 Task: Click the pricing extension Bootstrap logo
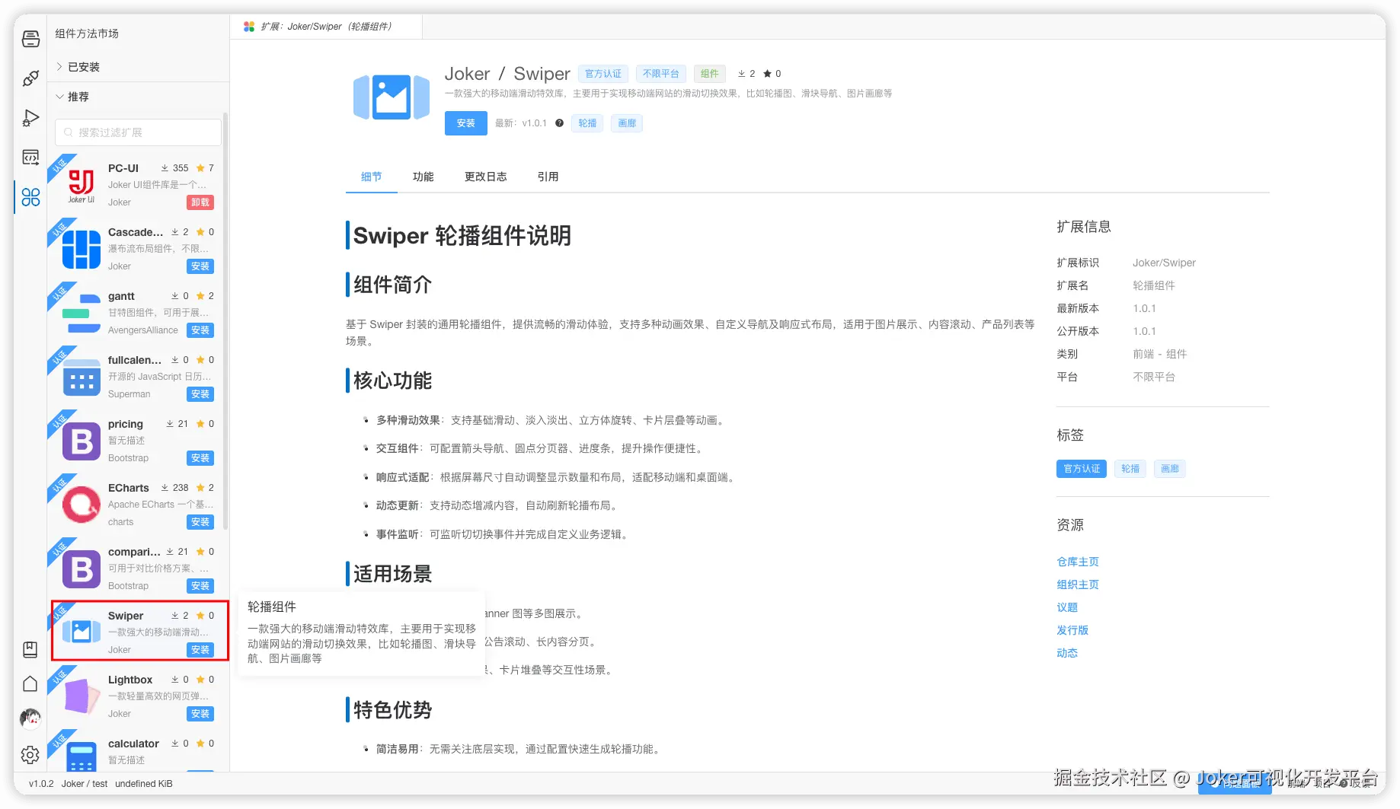82,441
